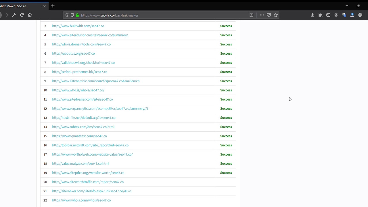Open the script3.prothemes.biz link
The width and height of the screenshot is (368, 207).
coord(80,72)
